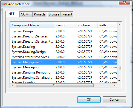Click the vertical scrollbar thumb
Image resolution: width=133 pixels, height=108 pixels.
click(x=119, y=68)
